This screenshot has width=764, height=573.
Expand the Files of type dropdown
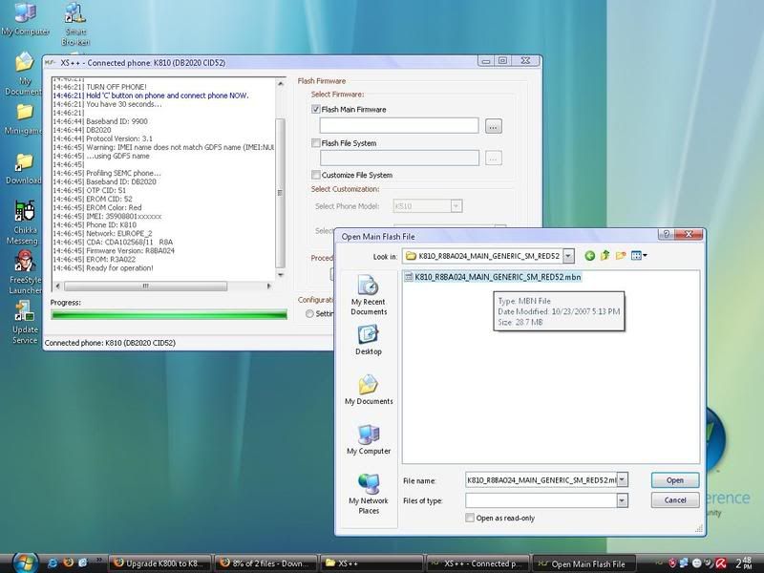(x=623, y=500)
